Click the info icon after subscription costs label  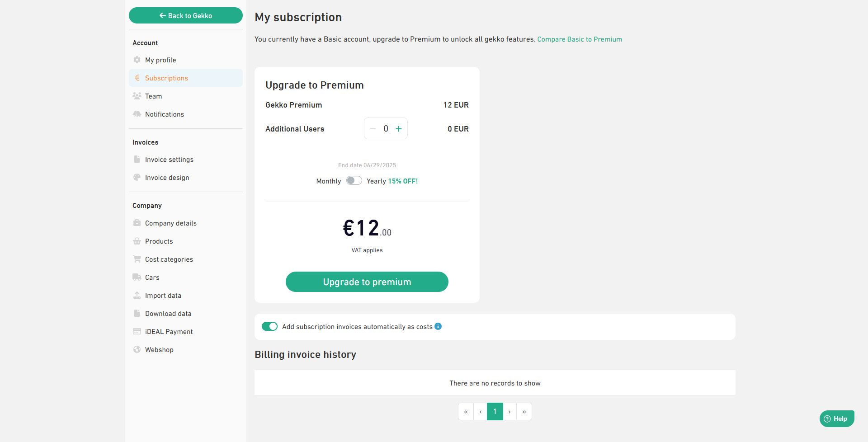(x=438, y=326)
